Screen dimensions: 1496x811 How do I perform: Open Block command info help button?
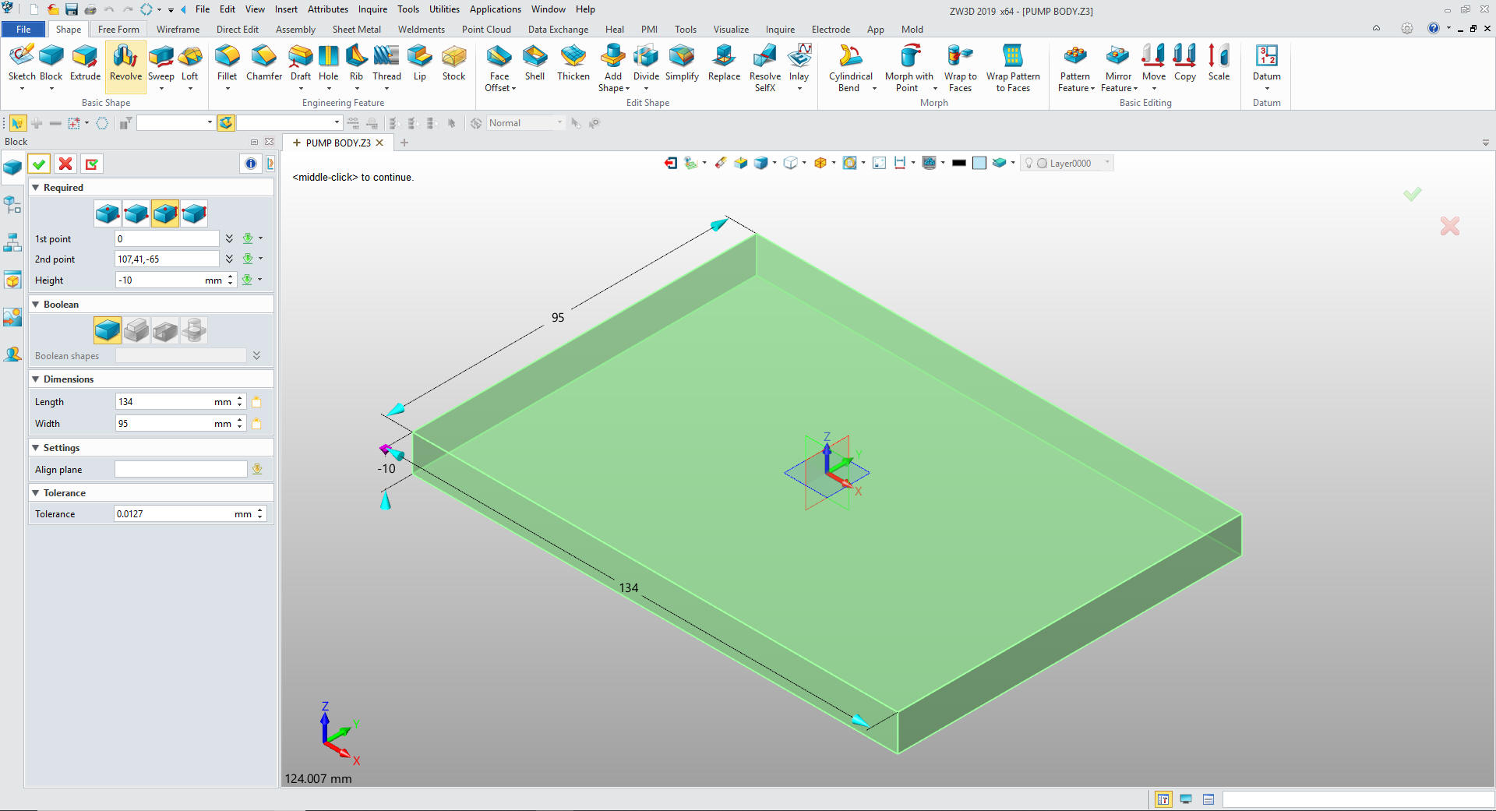pos(251,164)
